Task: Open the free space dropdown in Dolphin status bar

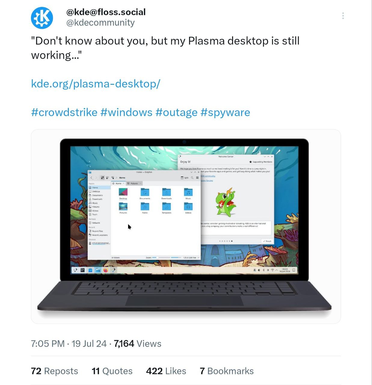Action: [x=191, y=257]
